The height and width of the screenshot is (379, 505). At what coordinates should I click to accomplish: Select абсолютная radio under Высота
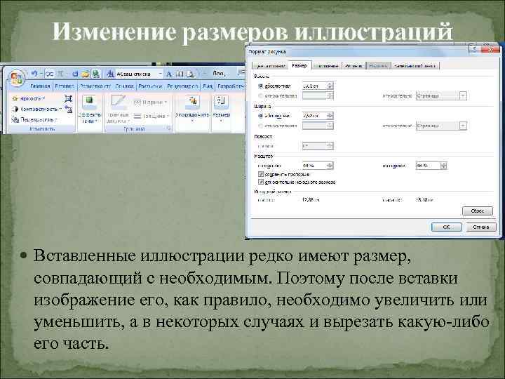coord(261,86)
